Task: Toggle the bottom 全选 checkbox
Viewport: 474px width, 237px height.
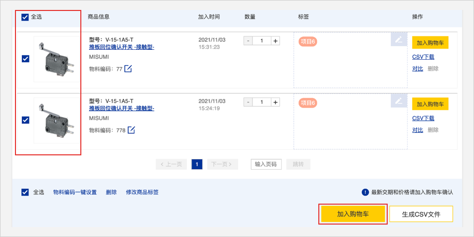Action: click(25, 192)
